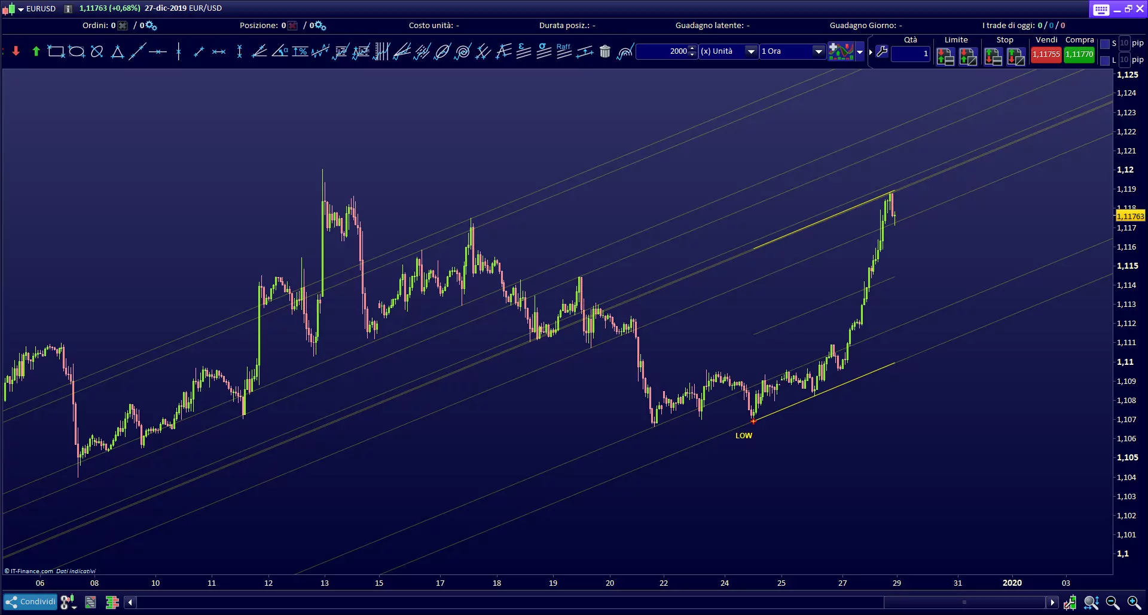The height and width of the screenshot is (615, 1148).
Task: Click the chart link icon near the scrollbar end
Action: click(1070, 602)
